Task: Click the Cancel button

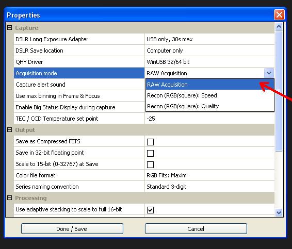Action: click(196, 229)
